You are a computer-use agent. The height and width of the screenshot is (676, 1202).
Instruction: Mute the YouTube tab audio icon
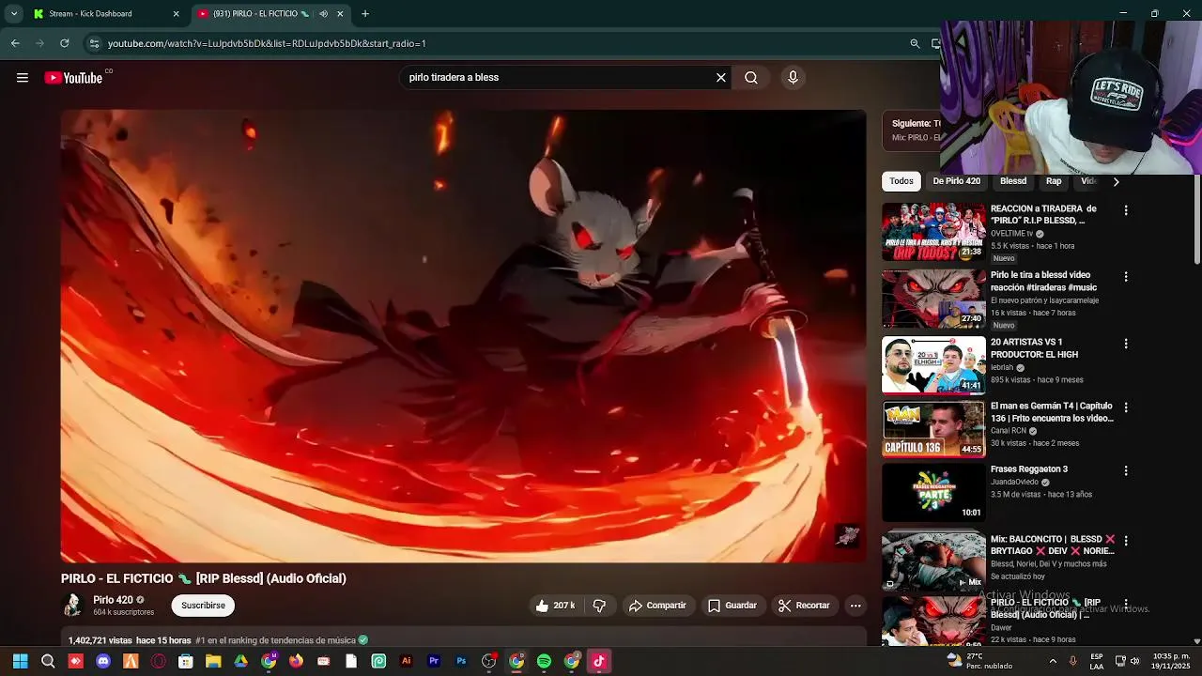tap(323, 14)
